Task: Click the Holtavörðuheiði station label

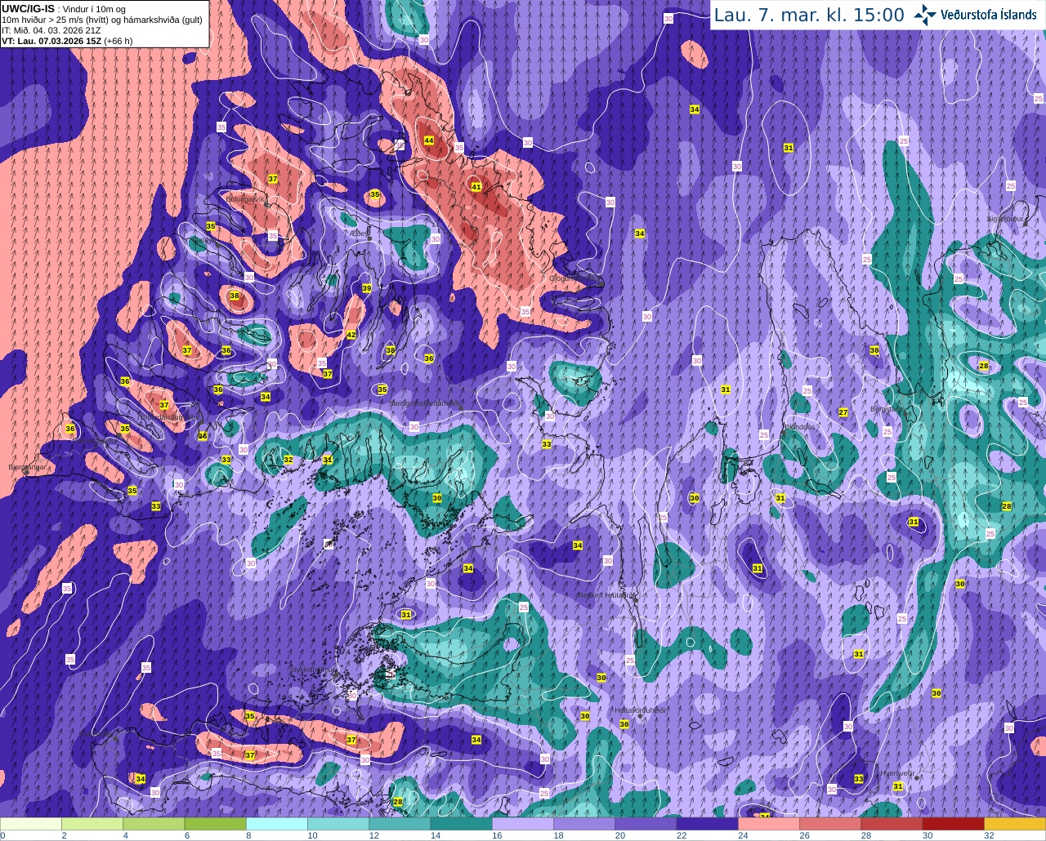Action: tap(641, 710)
